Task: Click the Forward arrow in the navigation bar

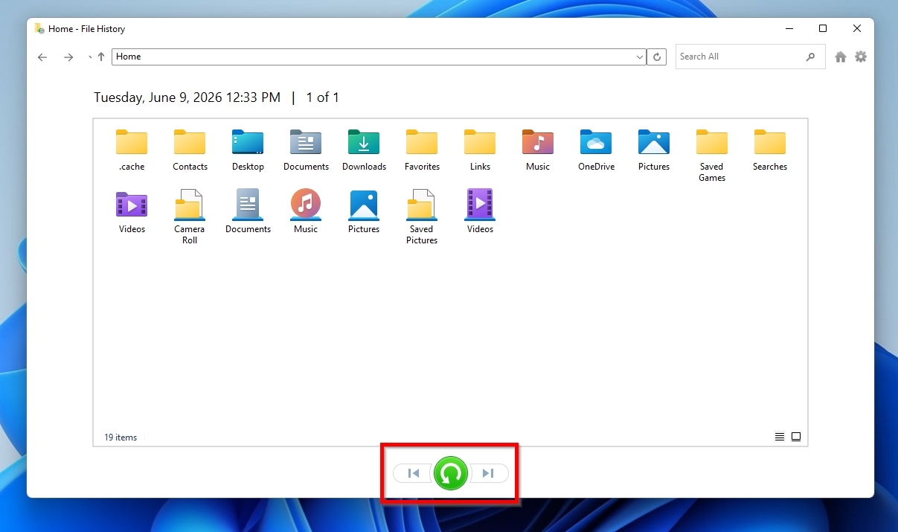Action: (x=68, y=57)
